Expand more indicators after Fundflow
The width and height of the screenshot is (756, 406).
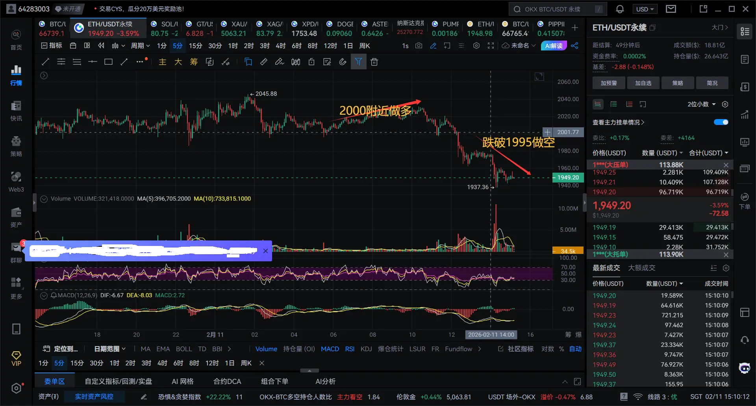(x=479, y=349)
